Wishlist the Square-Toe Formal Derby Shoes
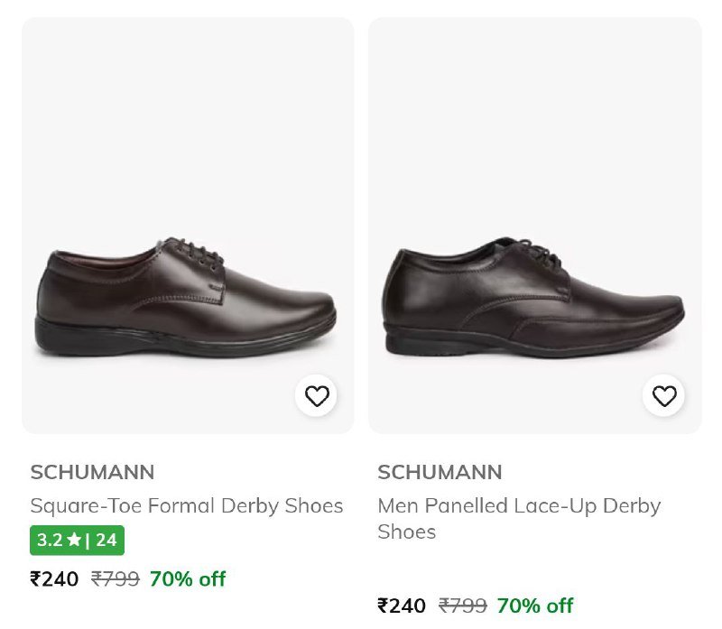The image size is (722, 629). click(x=317, y=396)
